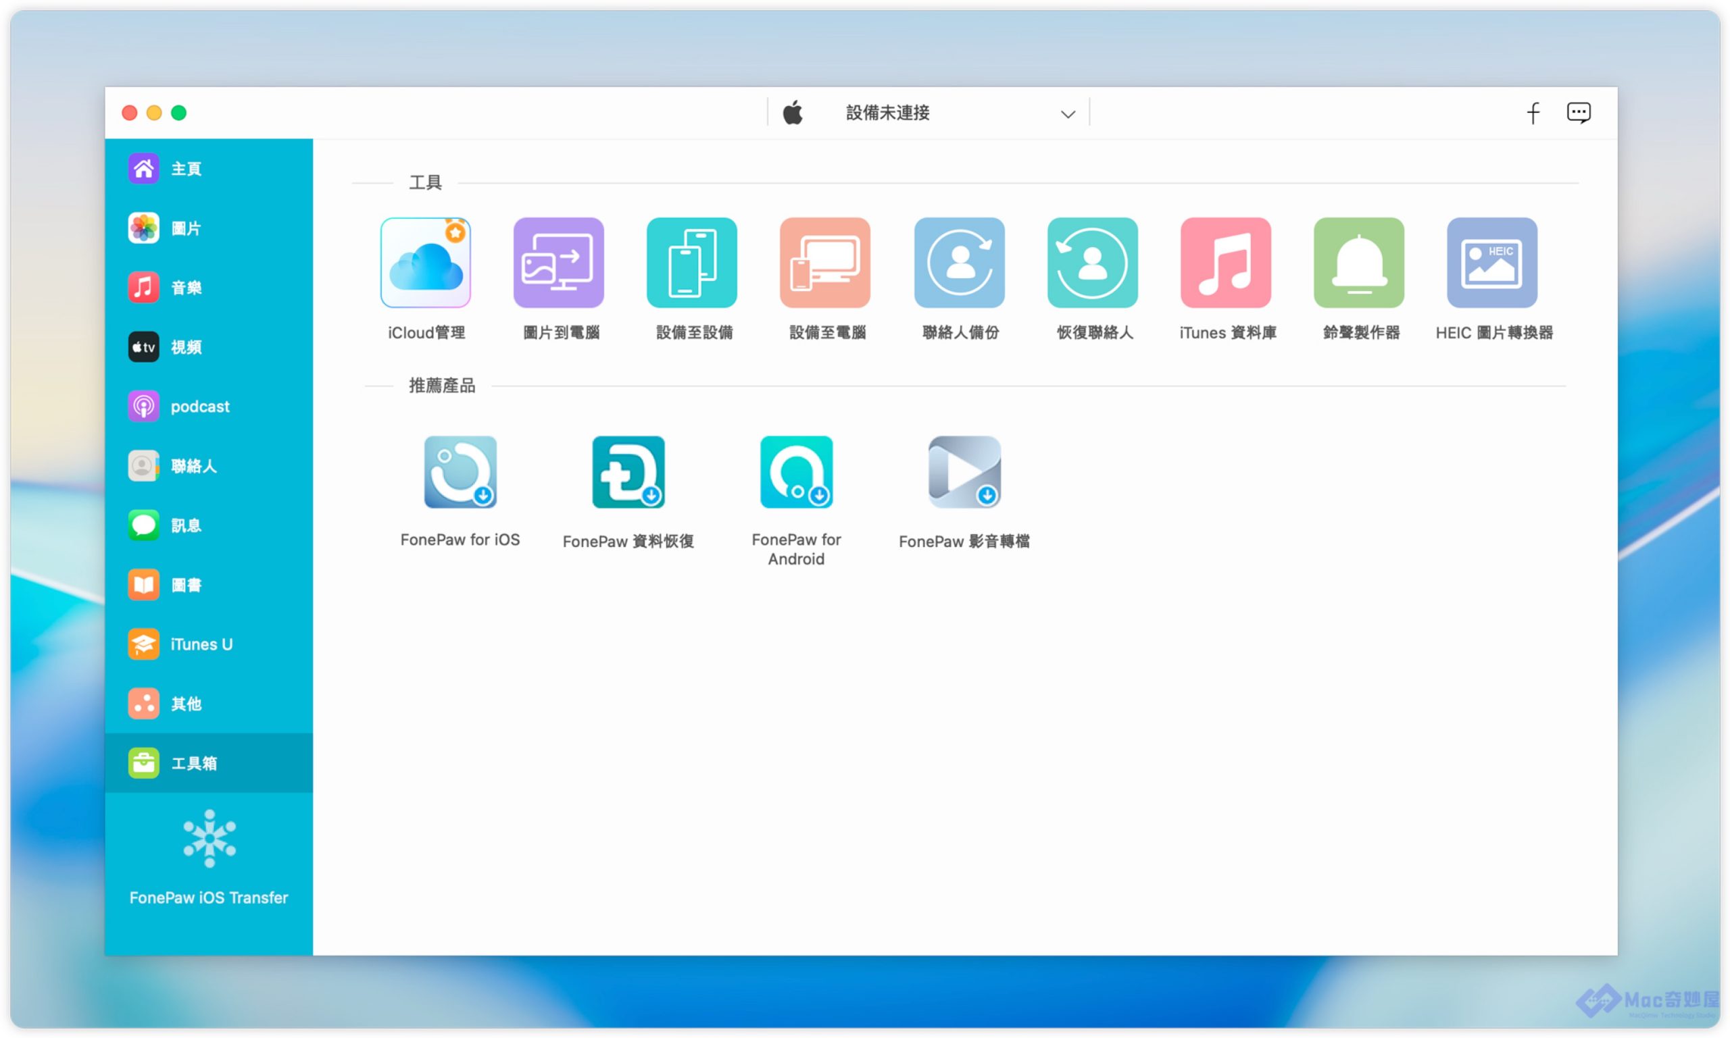The image size is (1730, 1038).
Task: Start the 聯絡人備份 contact backup tool
Action: tap(959, 263)
